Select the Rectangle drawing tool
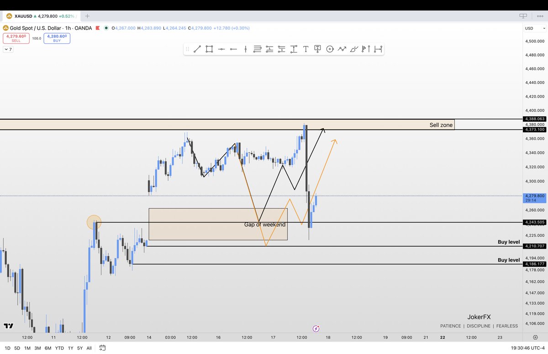The height and width of the screenshot is (354, 548). coord(209,49)
